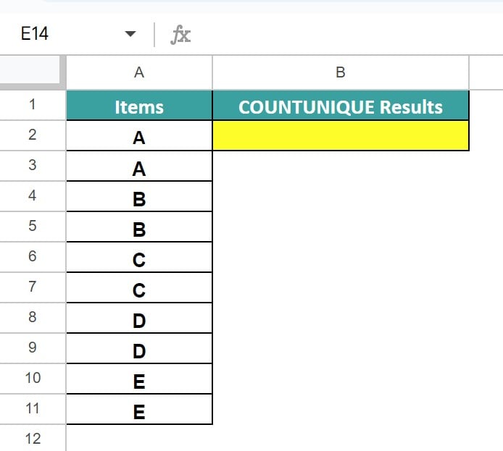503x451 pixels.
Task: Select column A header
Action: [139, 72]
